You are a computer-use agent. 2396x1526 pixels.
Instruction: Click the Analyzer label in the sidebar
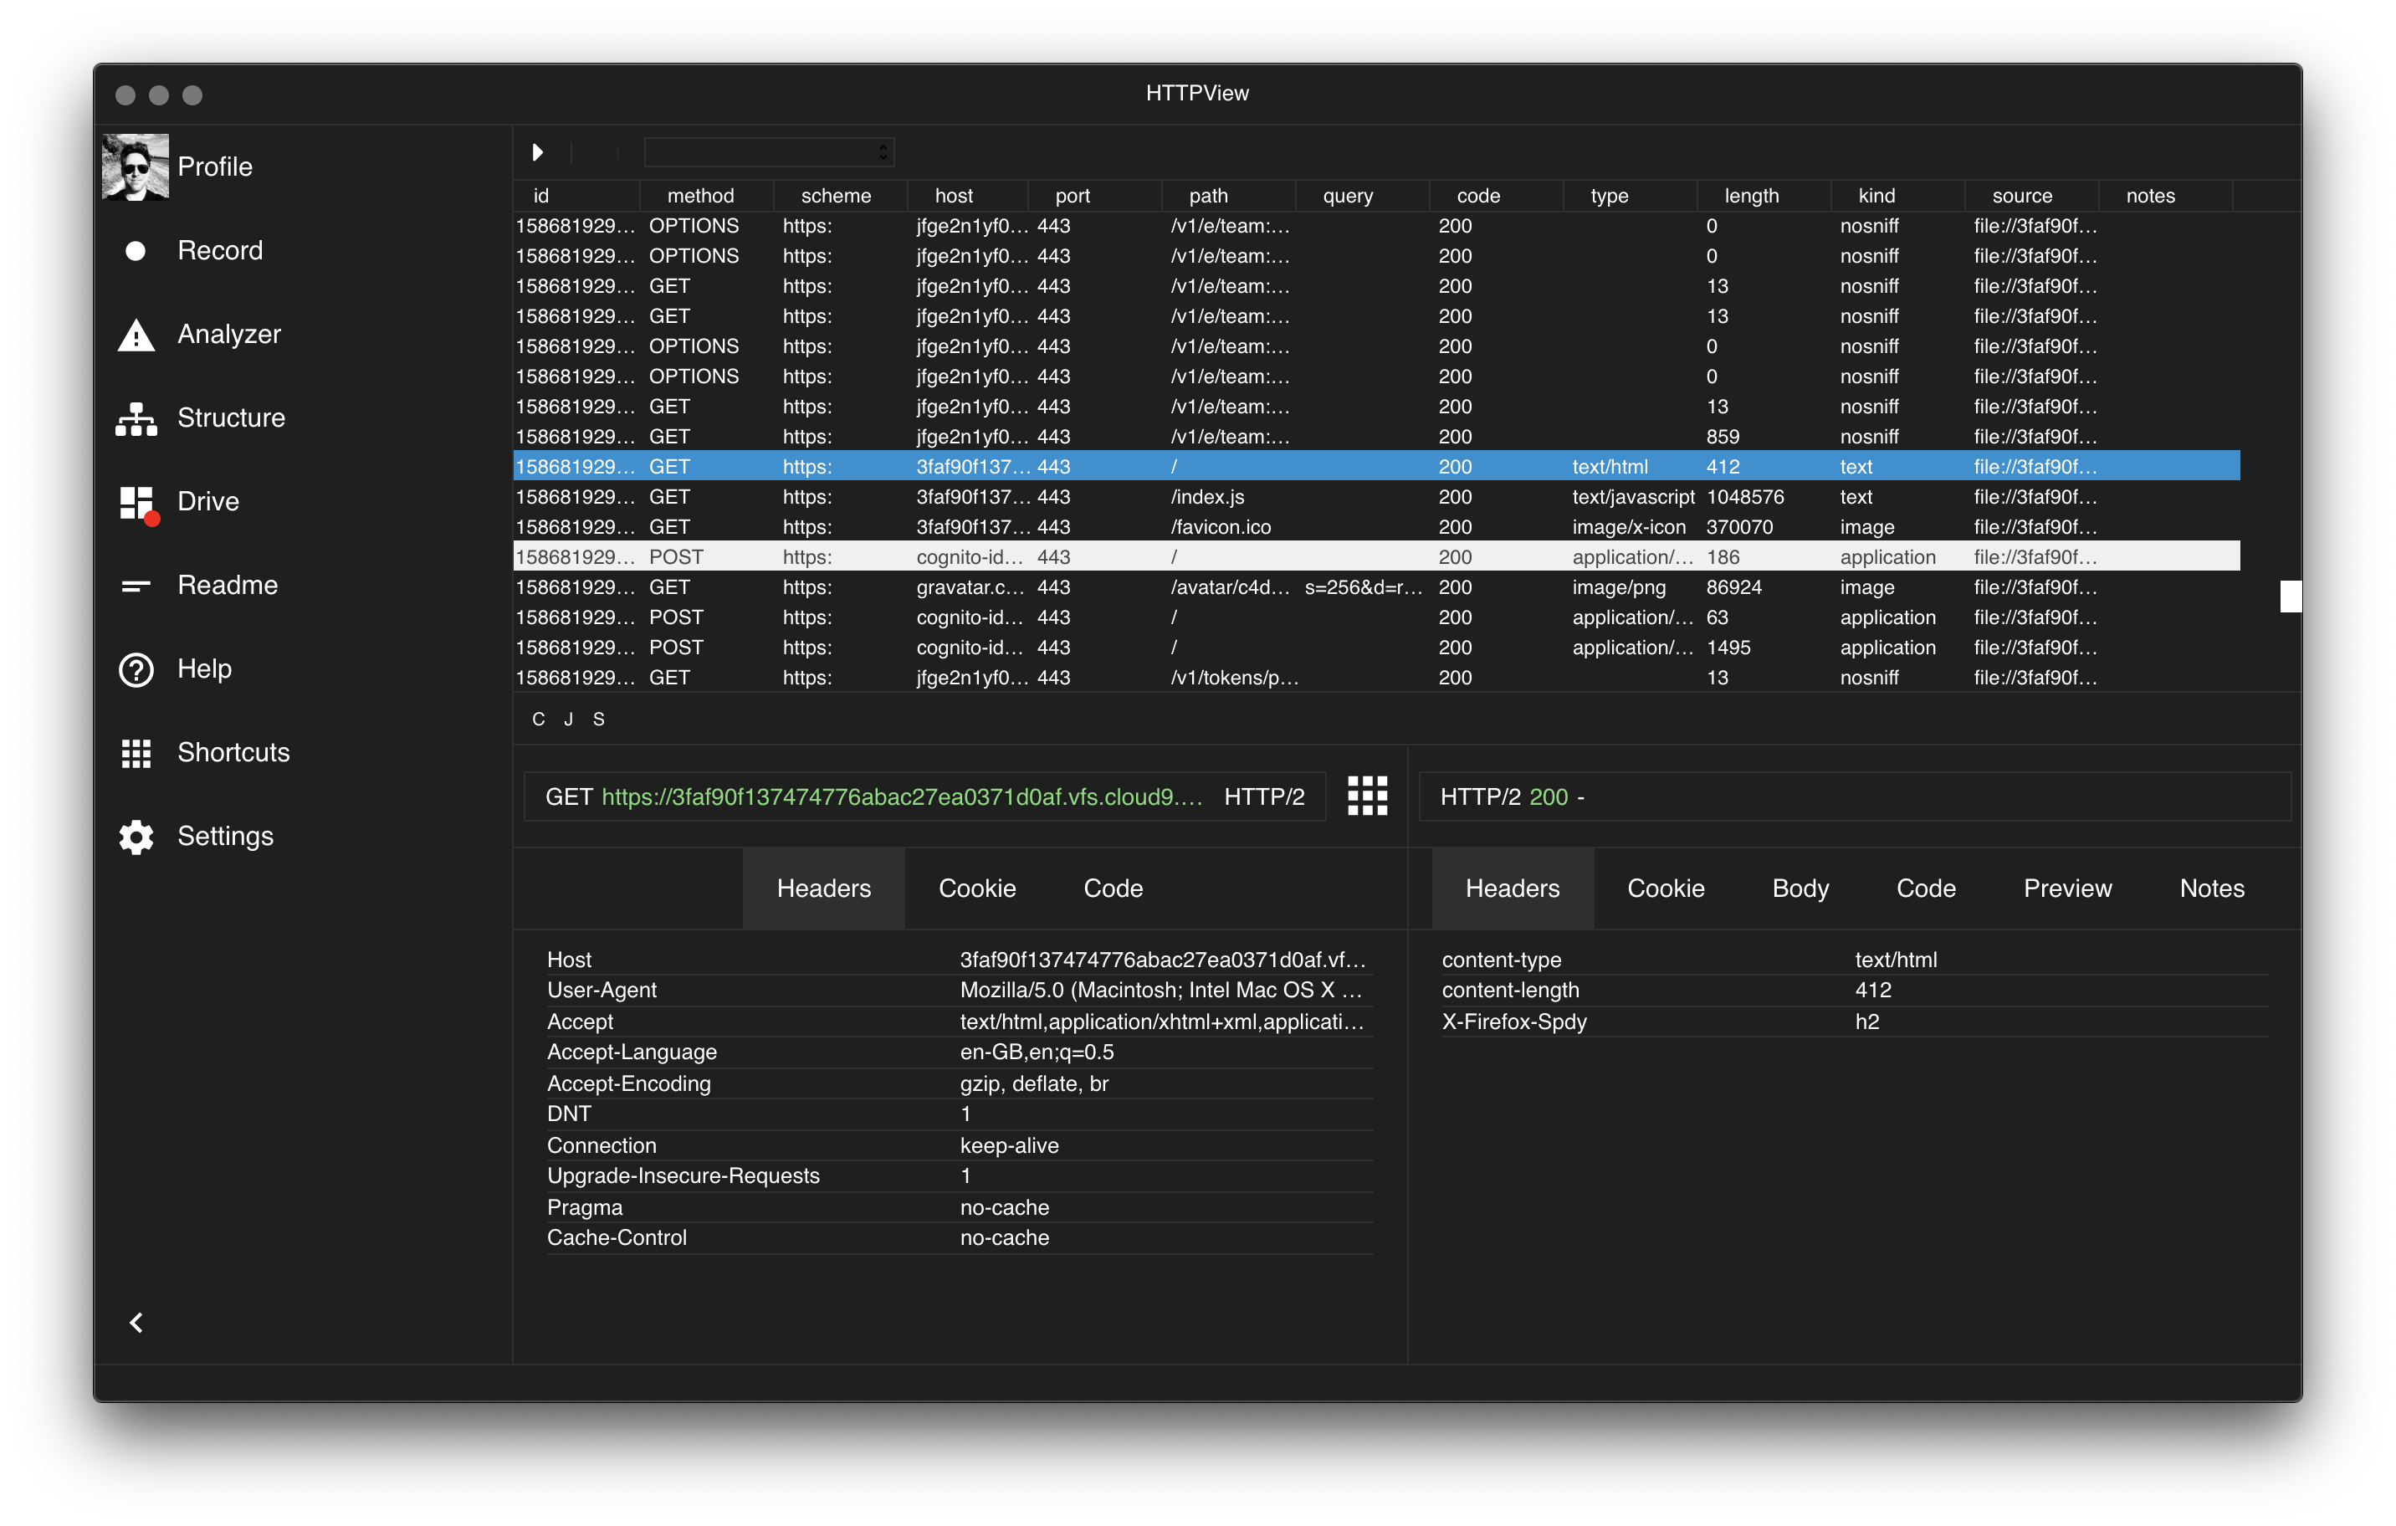(x=229, y=335)
